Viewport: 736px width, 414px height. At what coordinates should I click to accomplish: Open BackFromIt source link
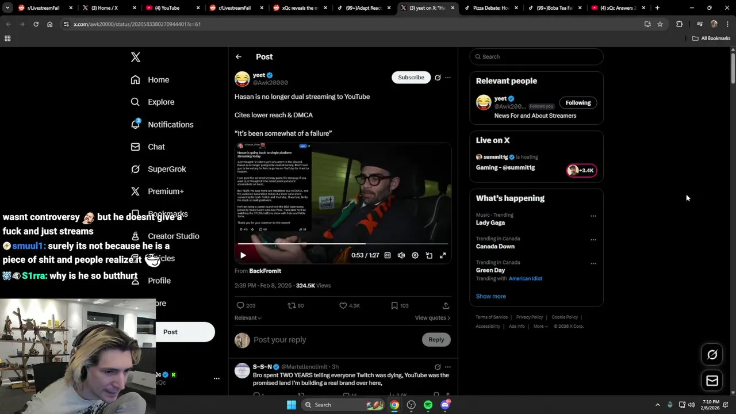click(265, 271)
